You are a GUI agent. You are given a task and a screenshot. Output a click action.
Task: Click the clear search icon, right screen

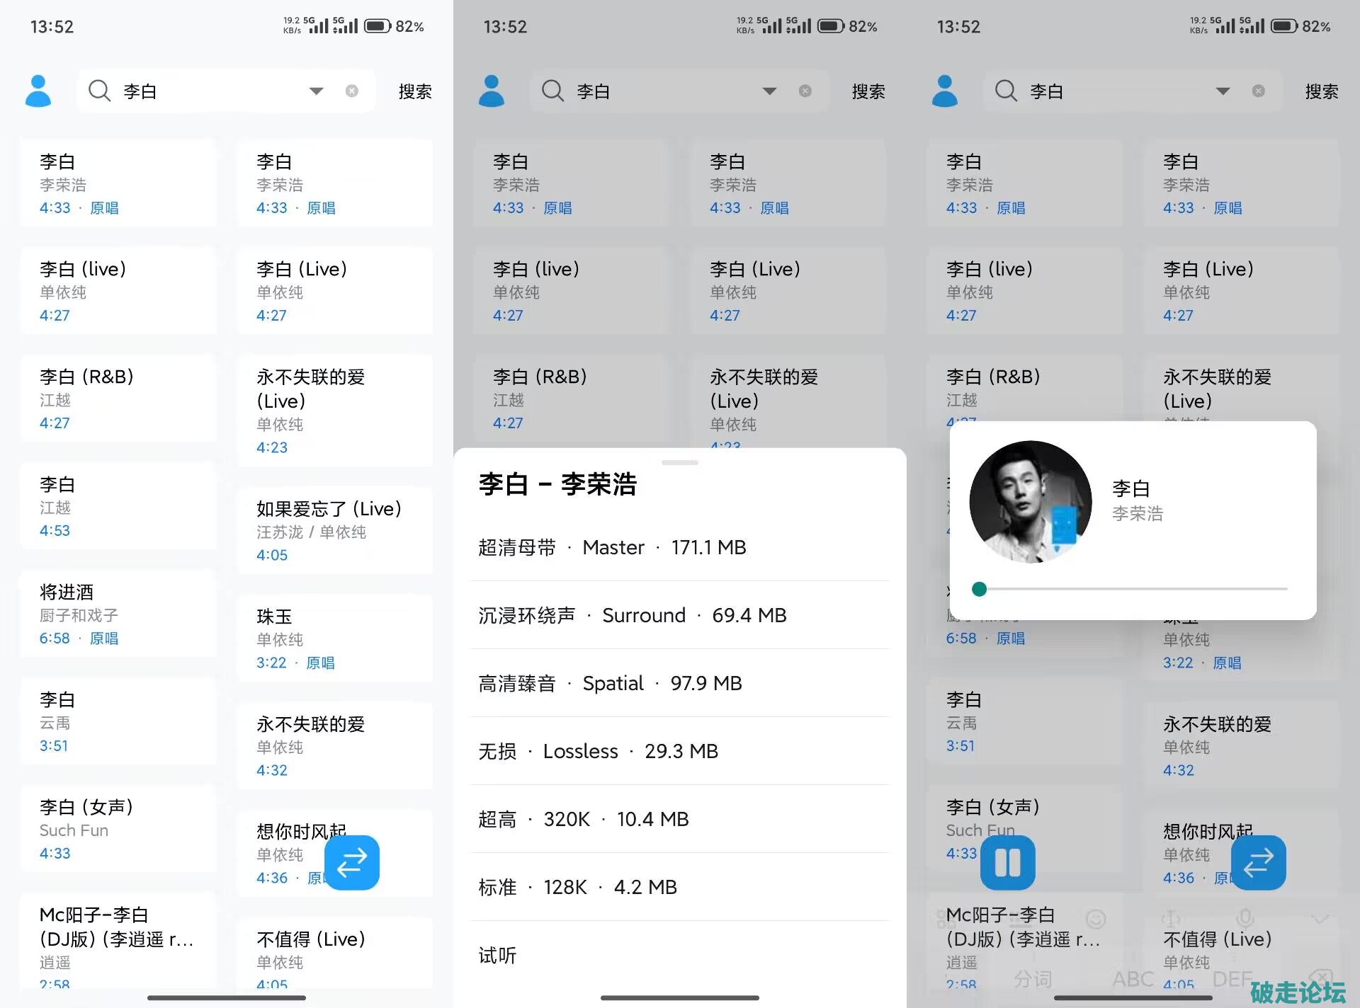[1258, 91]
